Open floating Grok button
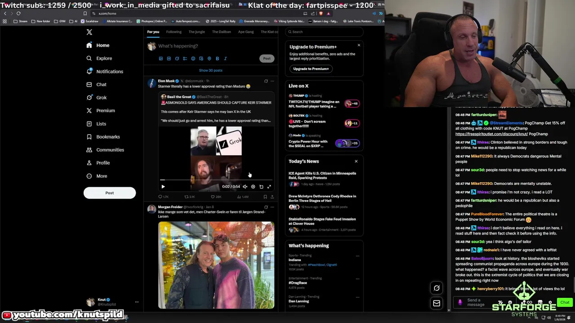575x323 pixels. [437, 288]
